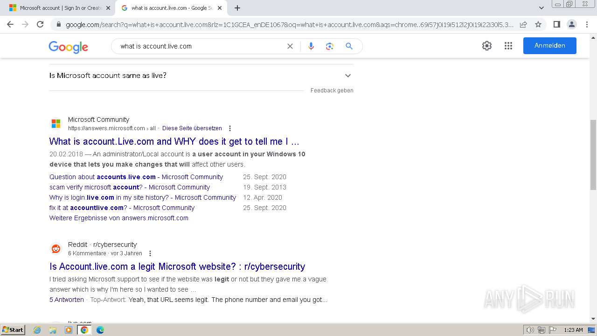Open Google search settings gear
The width and height of the screenshot is (597, 336).
point(487,46)
